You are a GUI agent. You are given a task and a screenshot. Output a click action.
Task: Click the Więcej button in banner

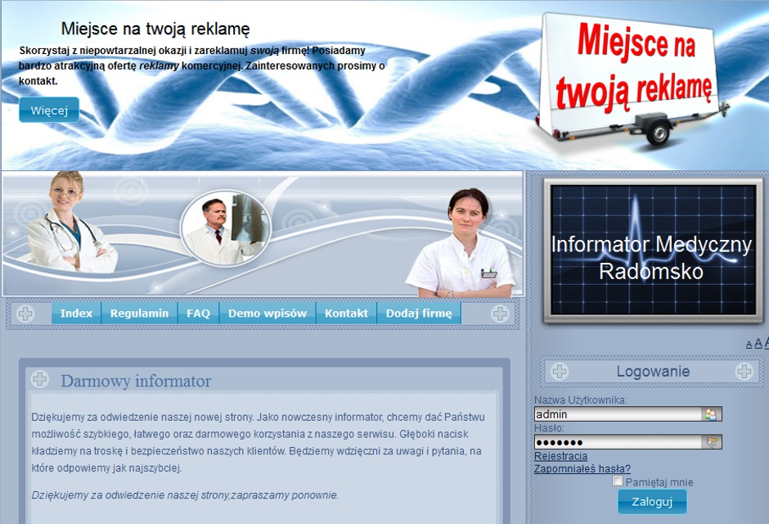click(x=49, y=111)
